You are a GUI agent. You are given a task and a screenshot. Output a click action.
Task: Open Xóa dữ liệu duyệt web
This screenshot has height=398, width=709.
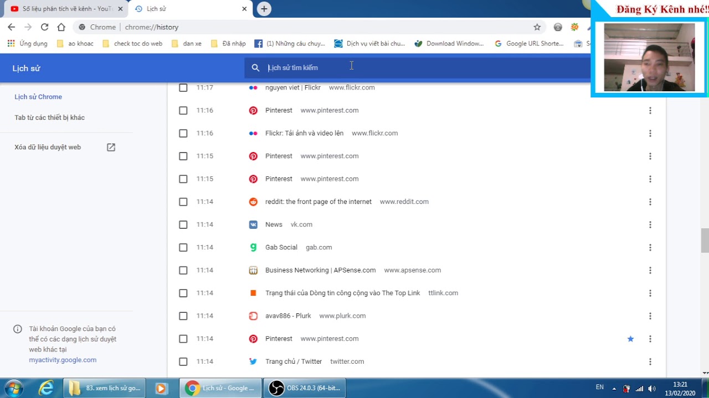click(x=48, y=147)
